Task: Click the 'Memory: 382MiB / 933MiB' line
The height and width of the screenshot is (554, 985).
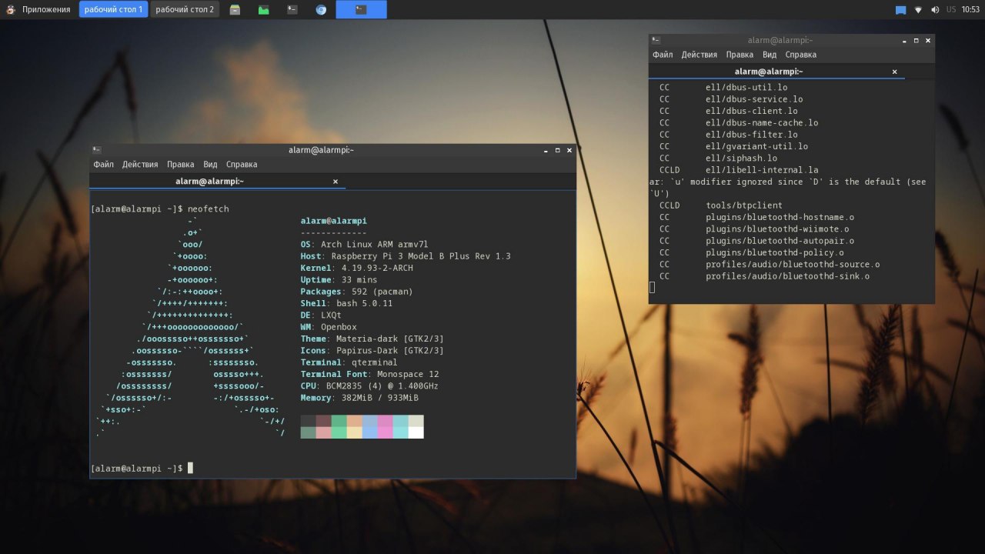Action: (359, 398)
